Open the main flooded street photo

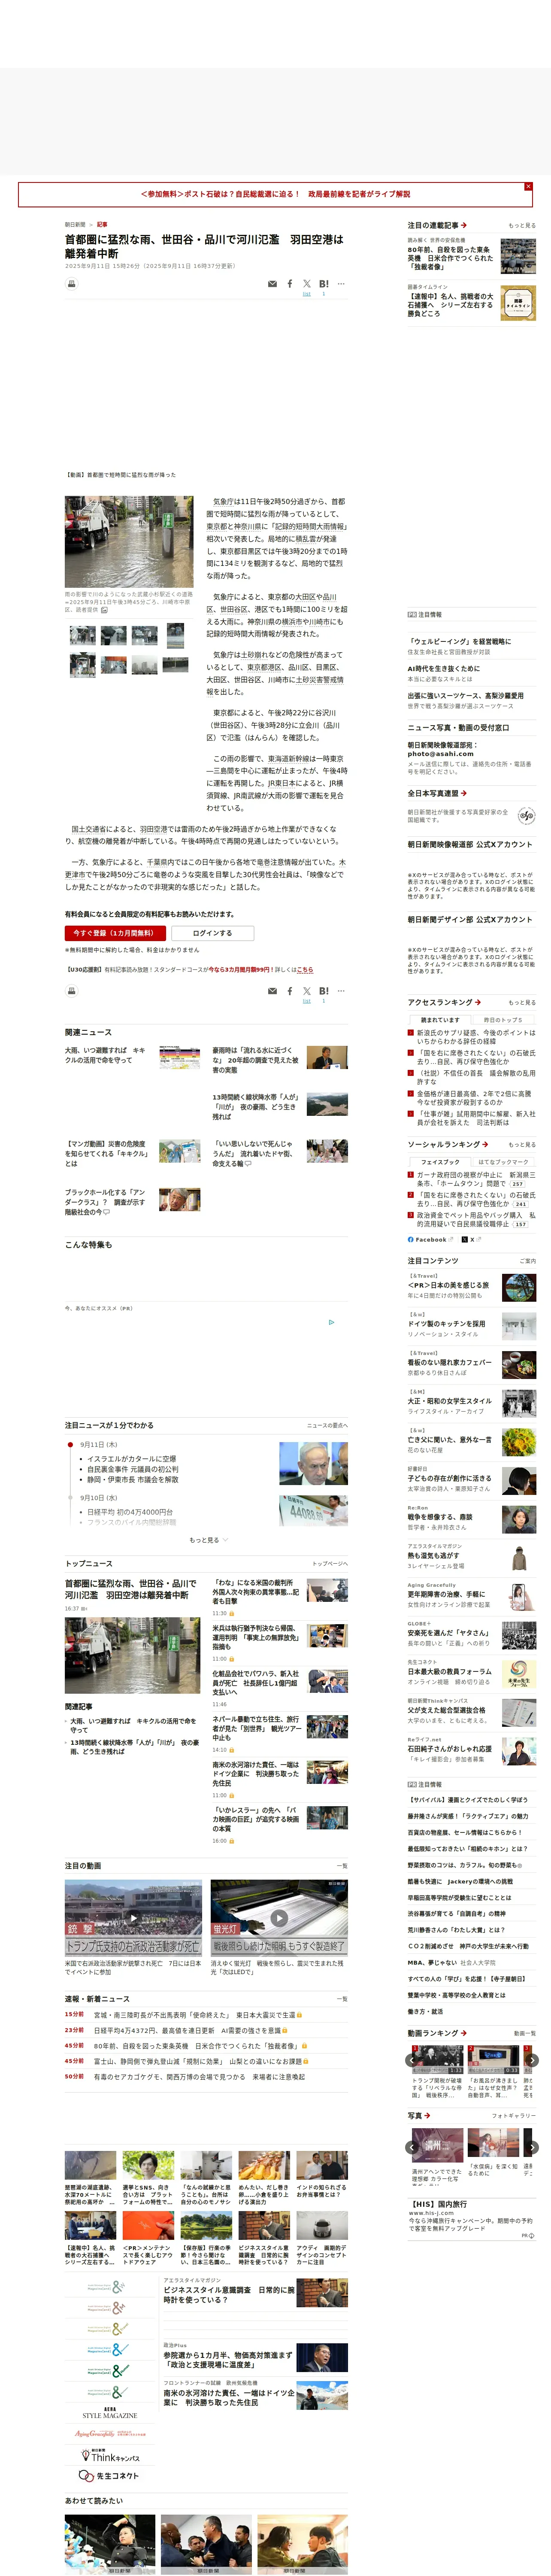pos(129,542)
